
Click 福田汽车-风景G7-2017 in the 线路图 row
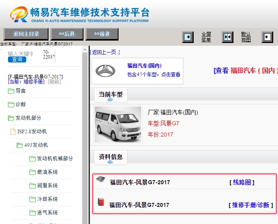[x=140, y=182]
